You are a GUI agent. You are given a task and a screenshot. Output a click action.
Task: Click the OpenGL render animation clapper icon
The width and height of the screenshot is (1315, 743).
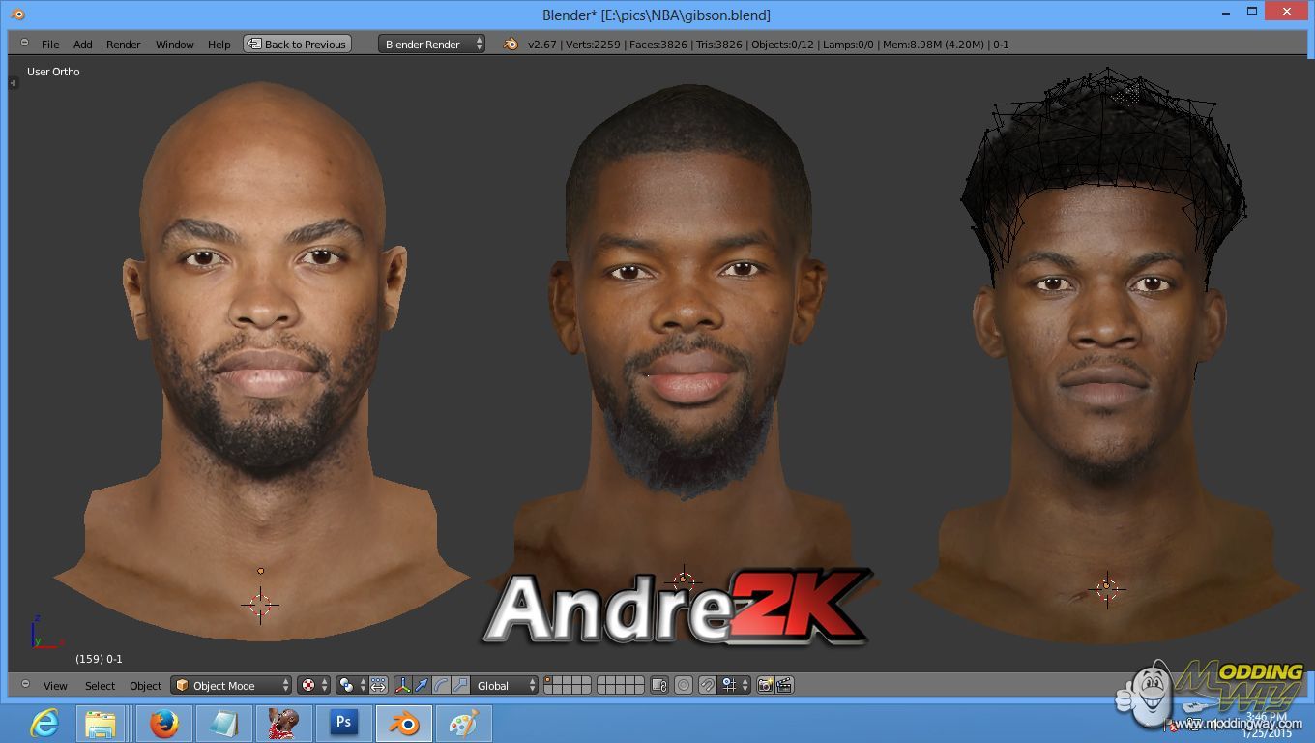click(x=784, y=685)
